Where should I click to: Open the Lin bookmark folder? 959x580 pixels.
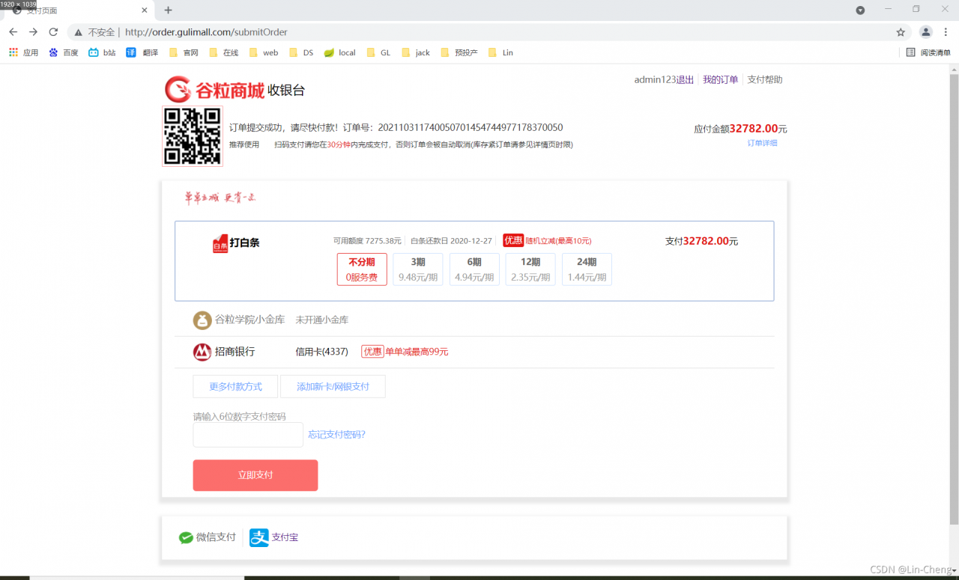click(500, 52)
